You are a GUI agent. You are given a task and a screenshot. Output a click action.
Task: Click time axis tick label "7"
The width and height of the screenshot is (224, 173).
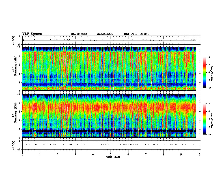146,154
